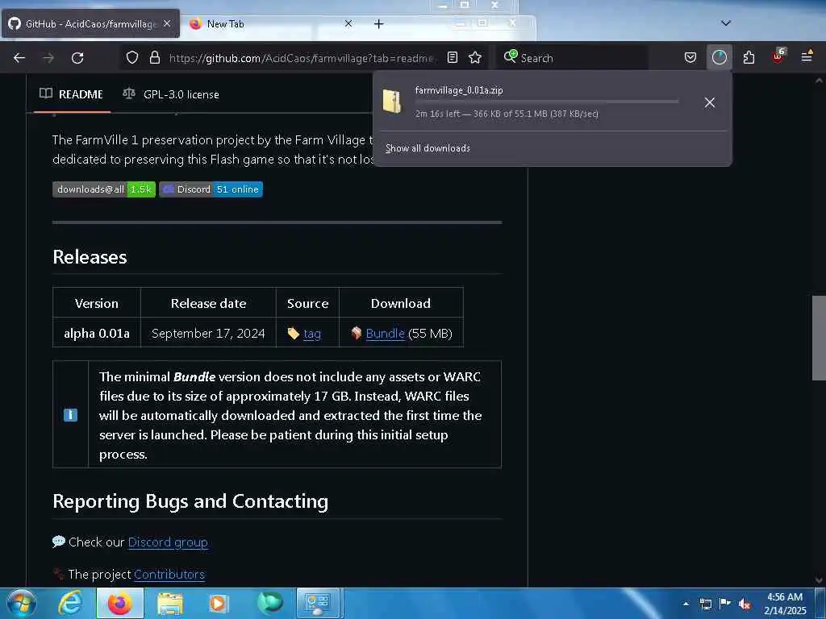The height and width of the screenshot is (619, 826).
Task: Click the downloads progress toolbar icon
Action: coord(719,57)
